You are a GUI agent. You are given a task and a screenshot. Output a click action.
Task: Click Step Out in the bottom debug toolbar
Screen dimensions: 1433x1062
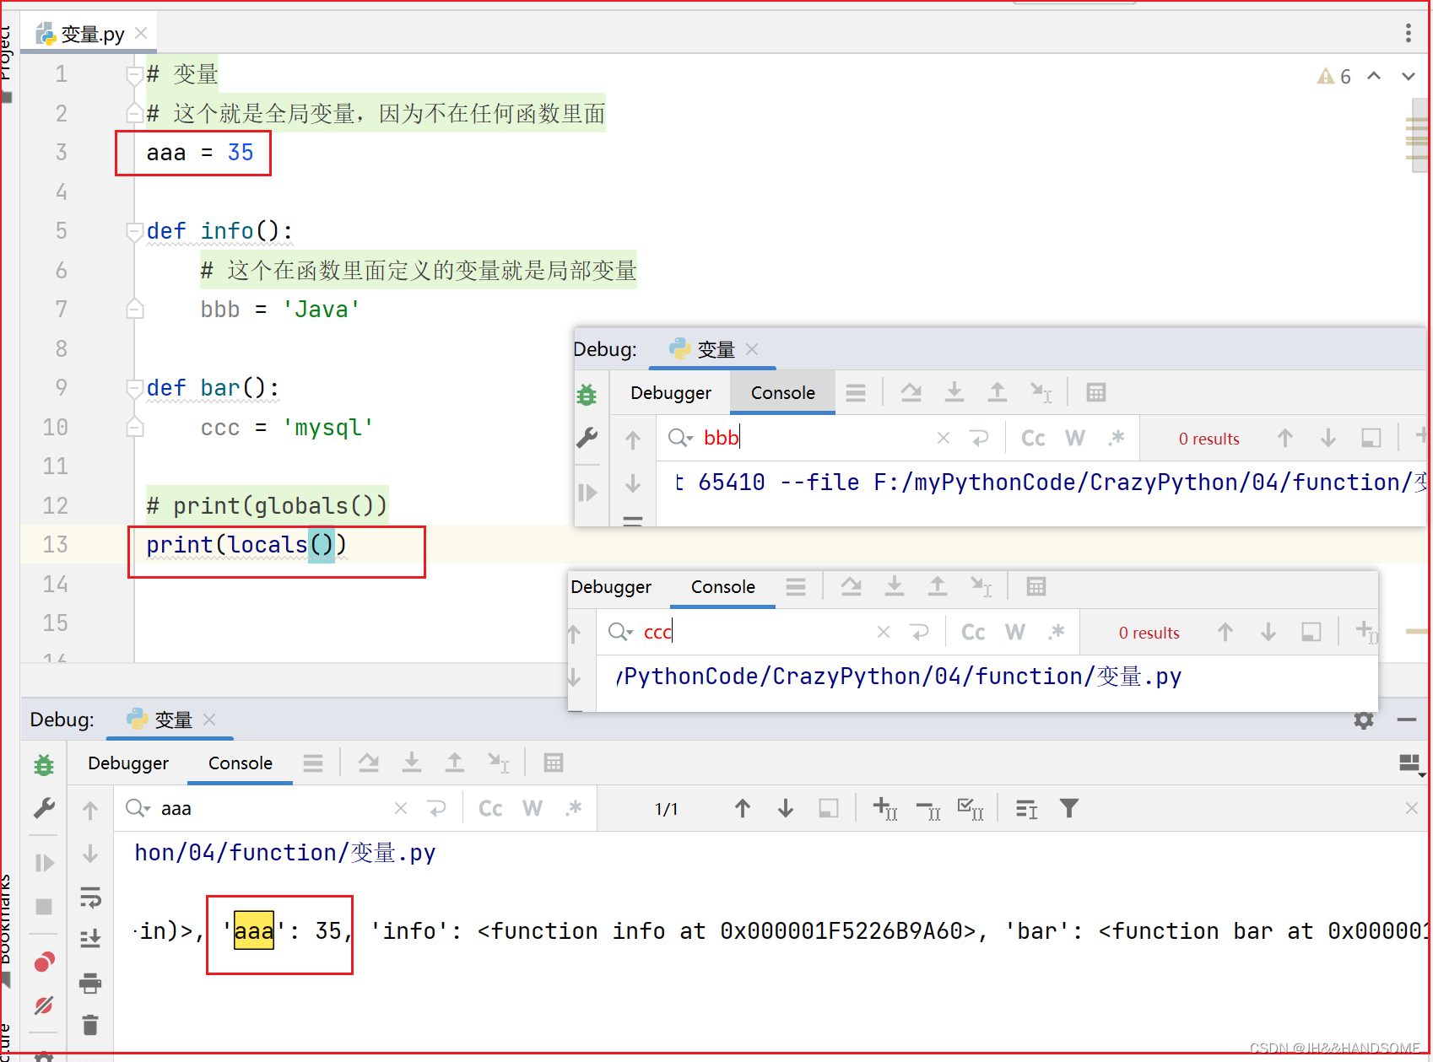pos(455,763)
